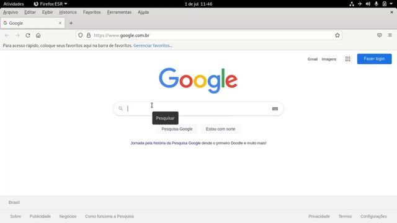Open the Arquivo menu
Viewport: 397px width, 223px height.
pos(11,12)
